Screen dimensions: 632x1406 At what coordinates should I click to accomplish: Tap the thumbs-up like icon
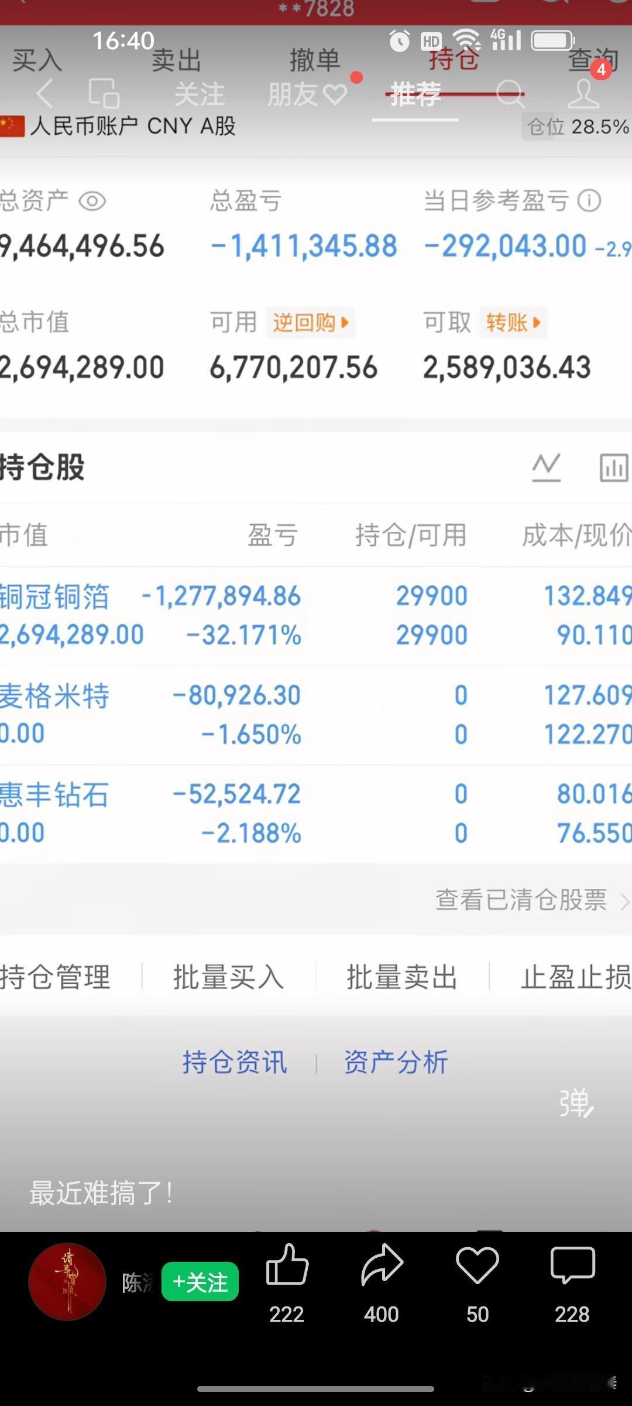(287, 1265)
